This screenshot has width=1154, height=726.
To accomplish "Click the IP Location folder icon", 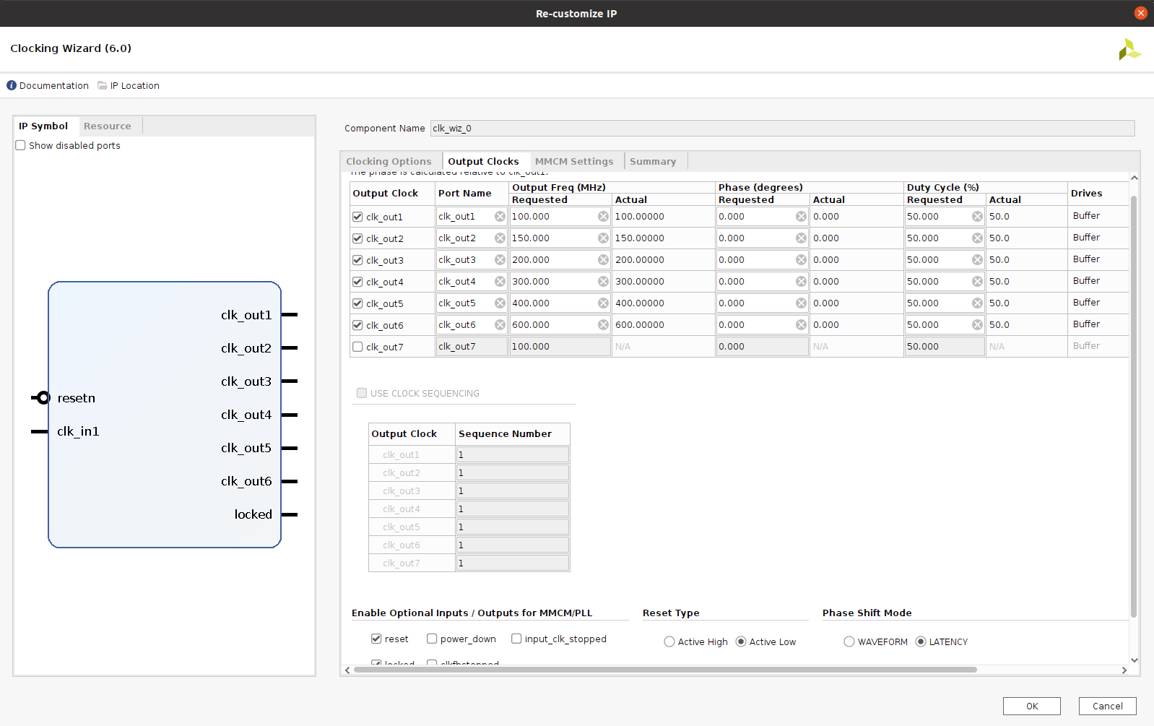I will click(103, 85).
